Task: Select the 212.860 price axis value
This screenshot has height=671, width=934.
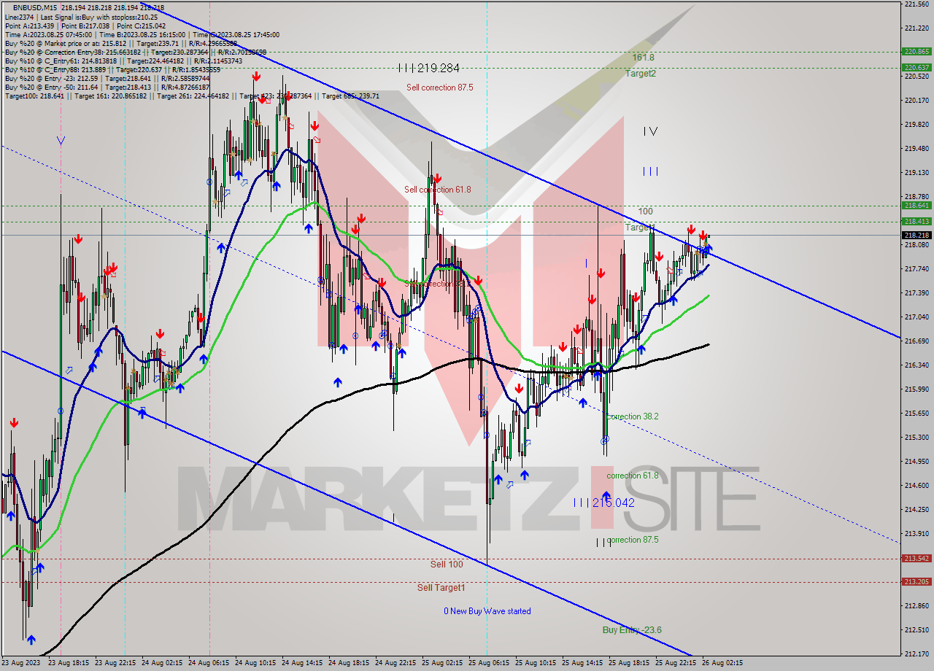Action: [x=916, y=605]
